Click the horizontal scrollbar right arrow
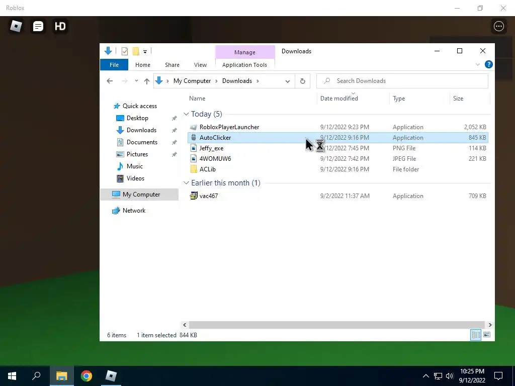The height and width of the screenshot is (386, 515). click(490, 325)
